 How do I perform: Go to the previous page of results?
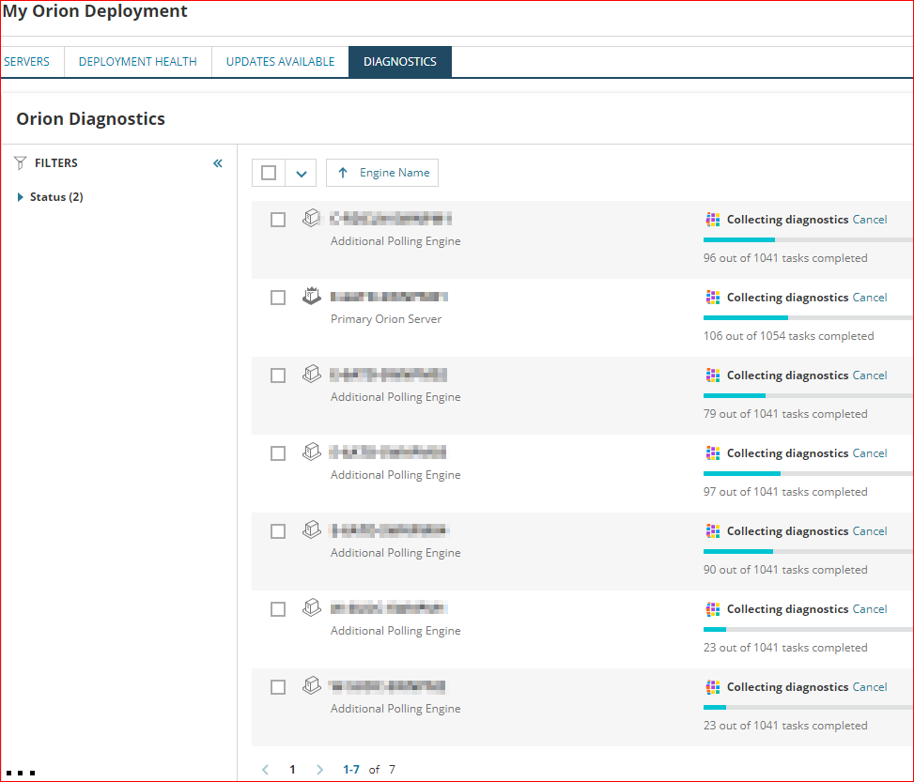click(x=265, y=769)
